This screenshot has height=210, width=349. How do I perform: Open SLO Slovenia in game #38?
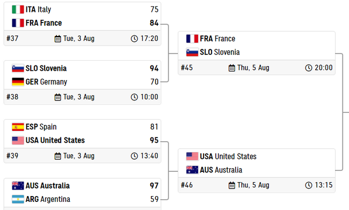tap(46, 68)
